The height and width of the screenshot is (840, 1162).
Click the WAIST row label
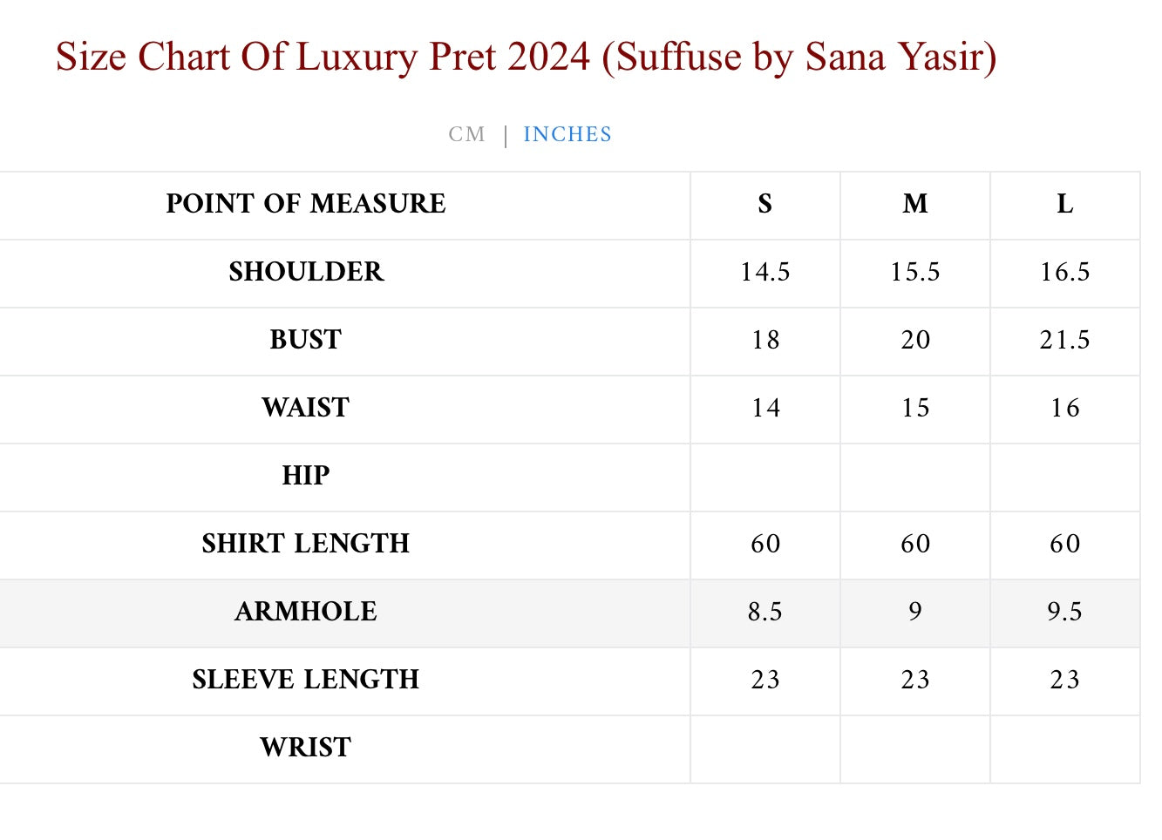coord(306,408)
